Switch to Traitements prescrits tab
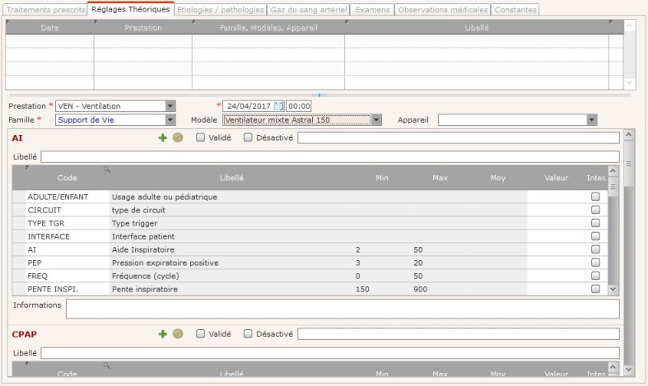Screen dimensions: 648x386 point(46,10)
